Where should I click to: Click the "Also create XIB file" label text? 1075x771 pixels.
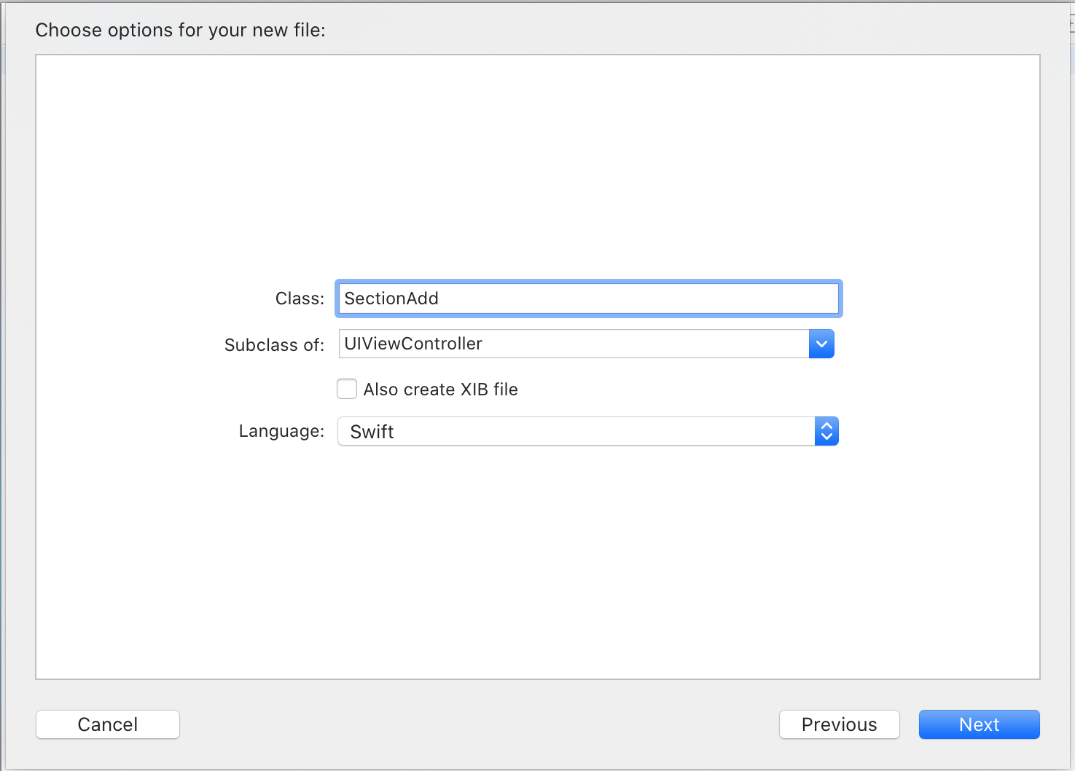tap(440, 390)
